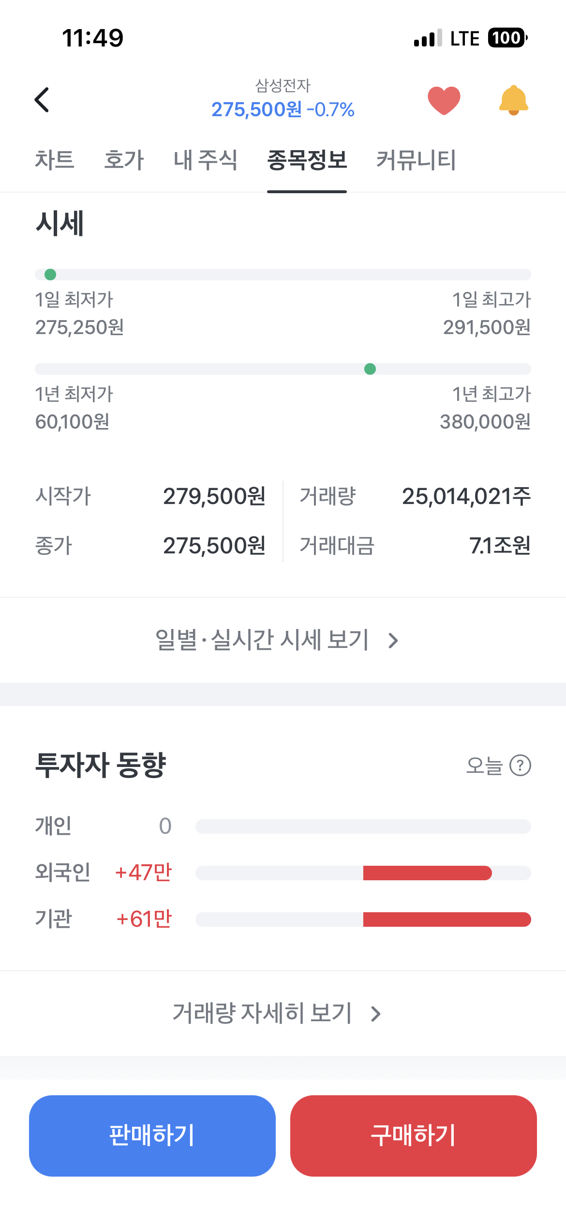Select the 종목정보 tab

point(307,160)
